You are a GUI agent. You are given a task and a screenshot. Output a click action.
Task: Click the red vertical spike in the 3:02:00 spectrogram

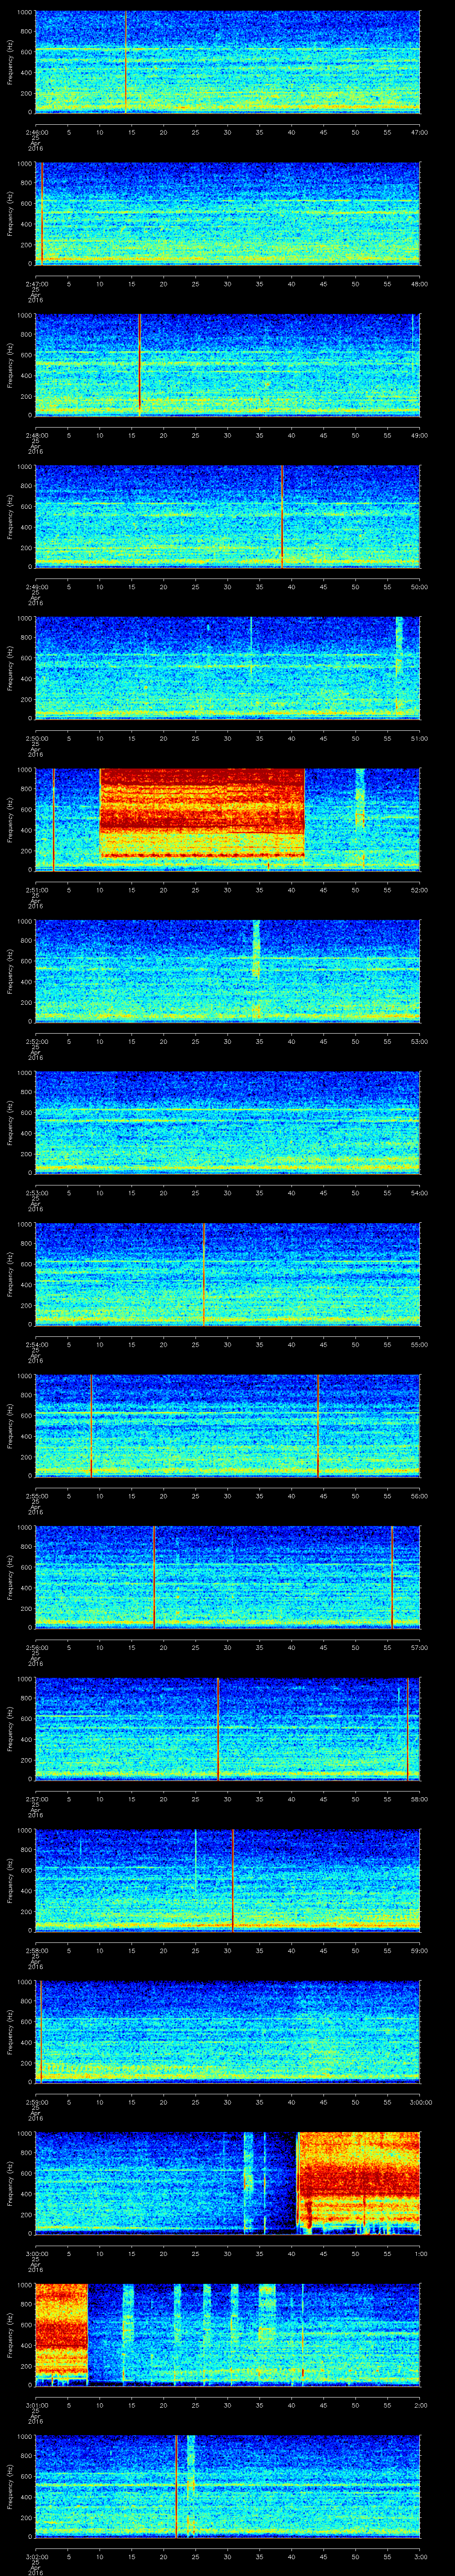(x=176, y=2485)
